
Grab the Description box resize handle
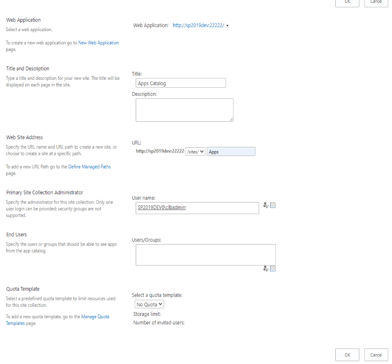[x=231, y=119]
